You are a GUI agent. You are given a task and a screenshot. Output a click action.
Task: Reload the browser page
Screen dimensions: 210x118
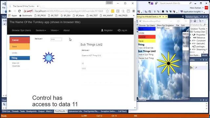point(19,11)
